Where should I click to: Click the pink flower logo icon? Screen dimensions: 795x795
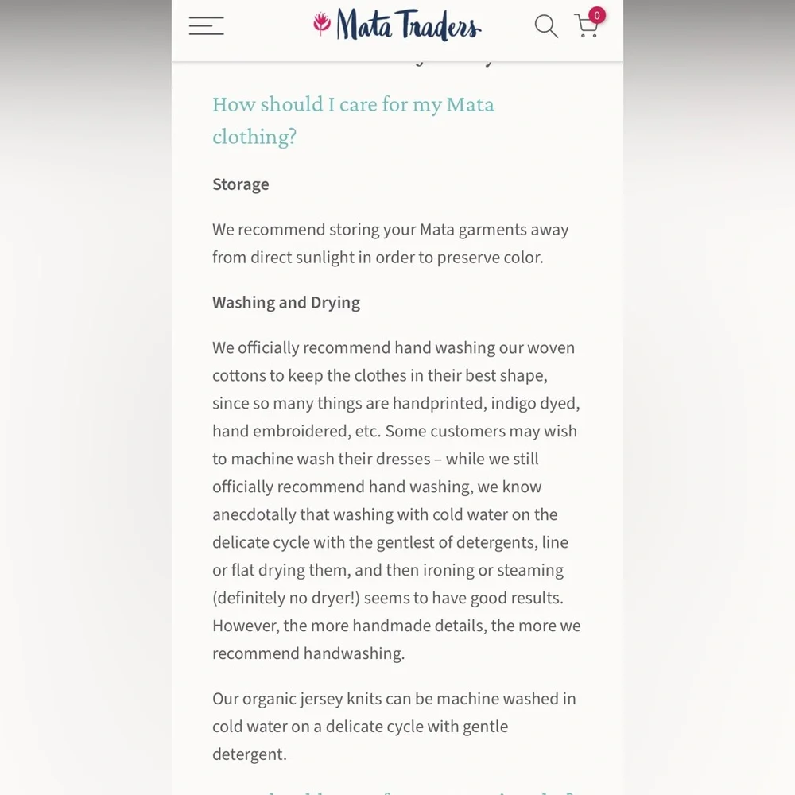tap(322, 24)
